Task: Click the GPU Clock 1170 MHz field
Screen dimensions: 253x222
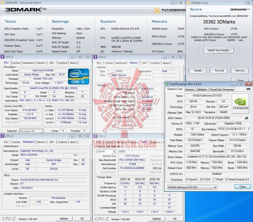Action: [x=192, y=162]
